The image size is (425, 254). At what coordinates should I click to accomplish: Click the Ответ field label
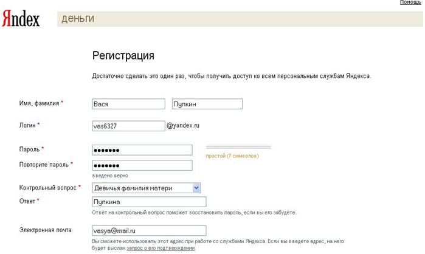click(x=27, y=201)
